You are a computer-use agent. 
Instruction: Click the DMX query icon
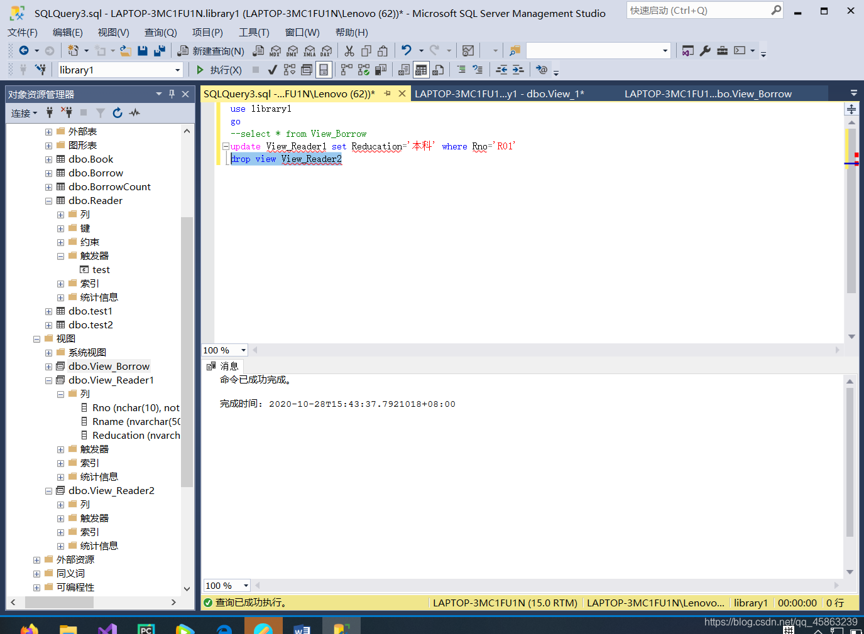[x=292, y=51]
